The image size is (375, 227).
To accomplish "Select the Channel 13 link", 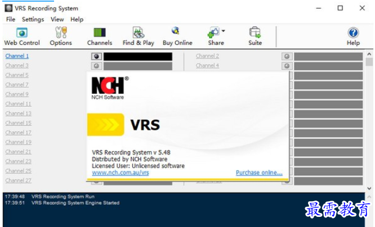I will 19,114.
